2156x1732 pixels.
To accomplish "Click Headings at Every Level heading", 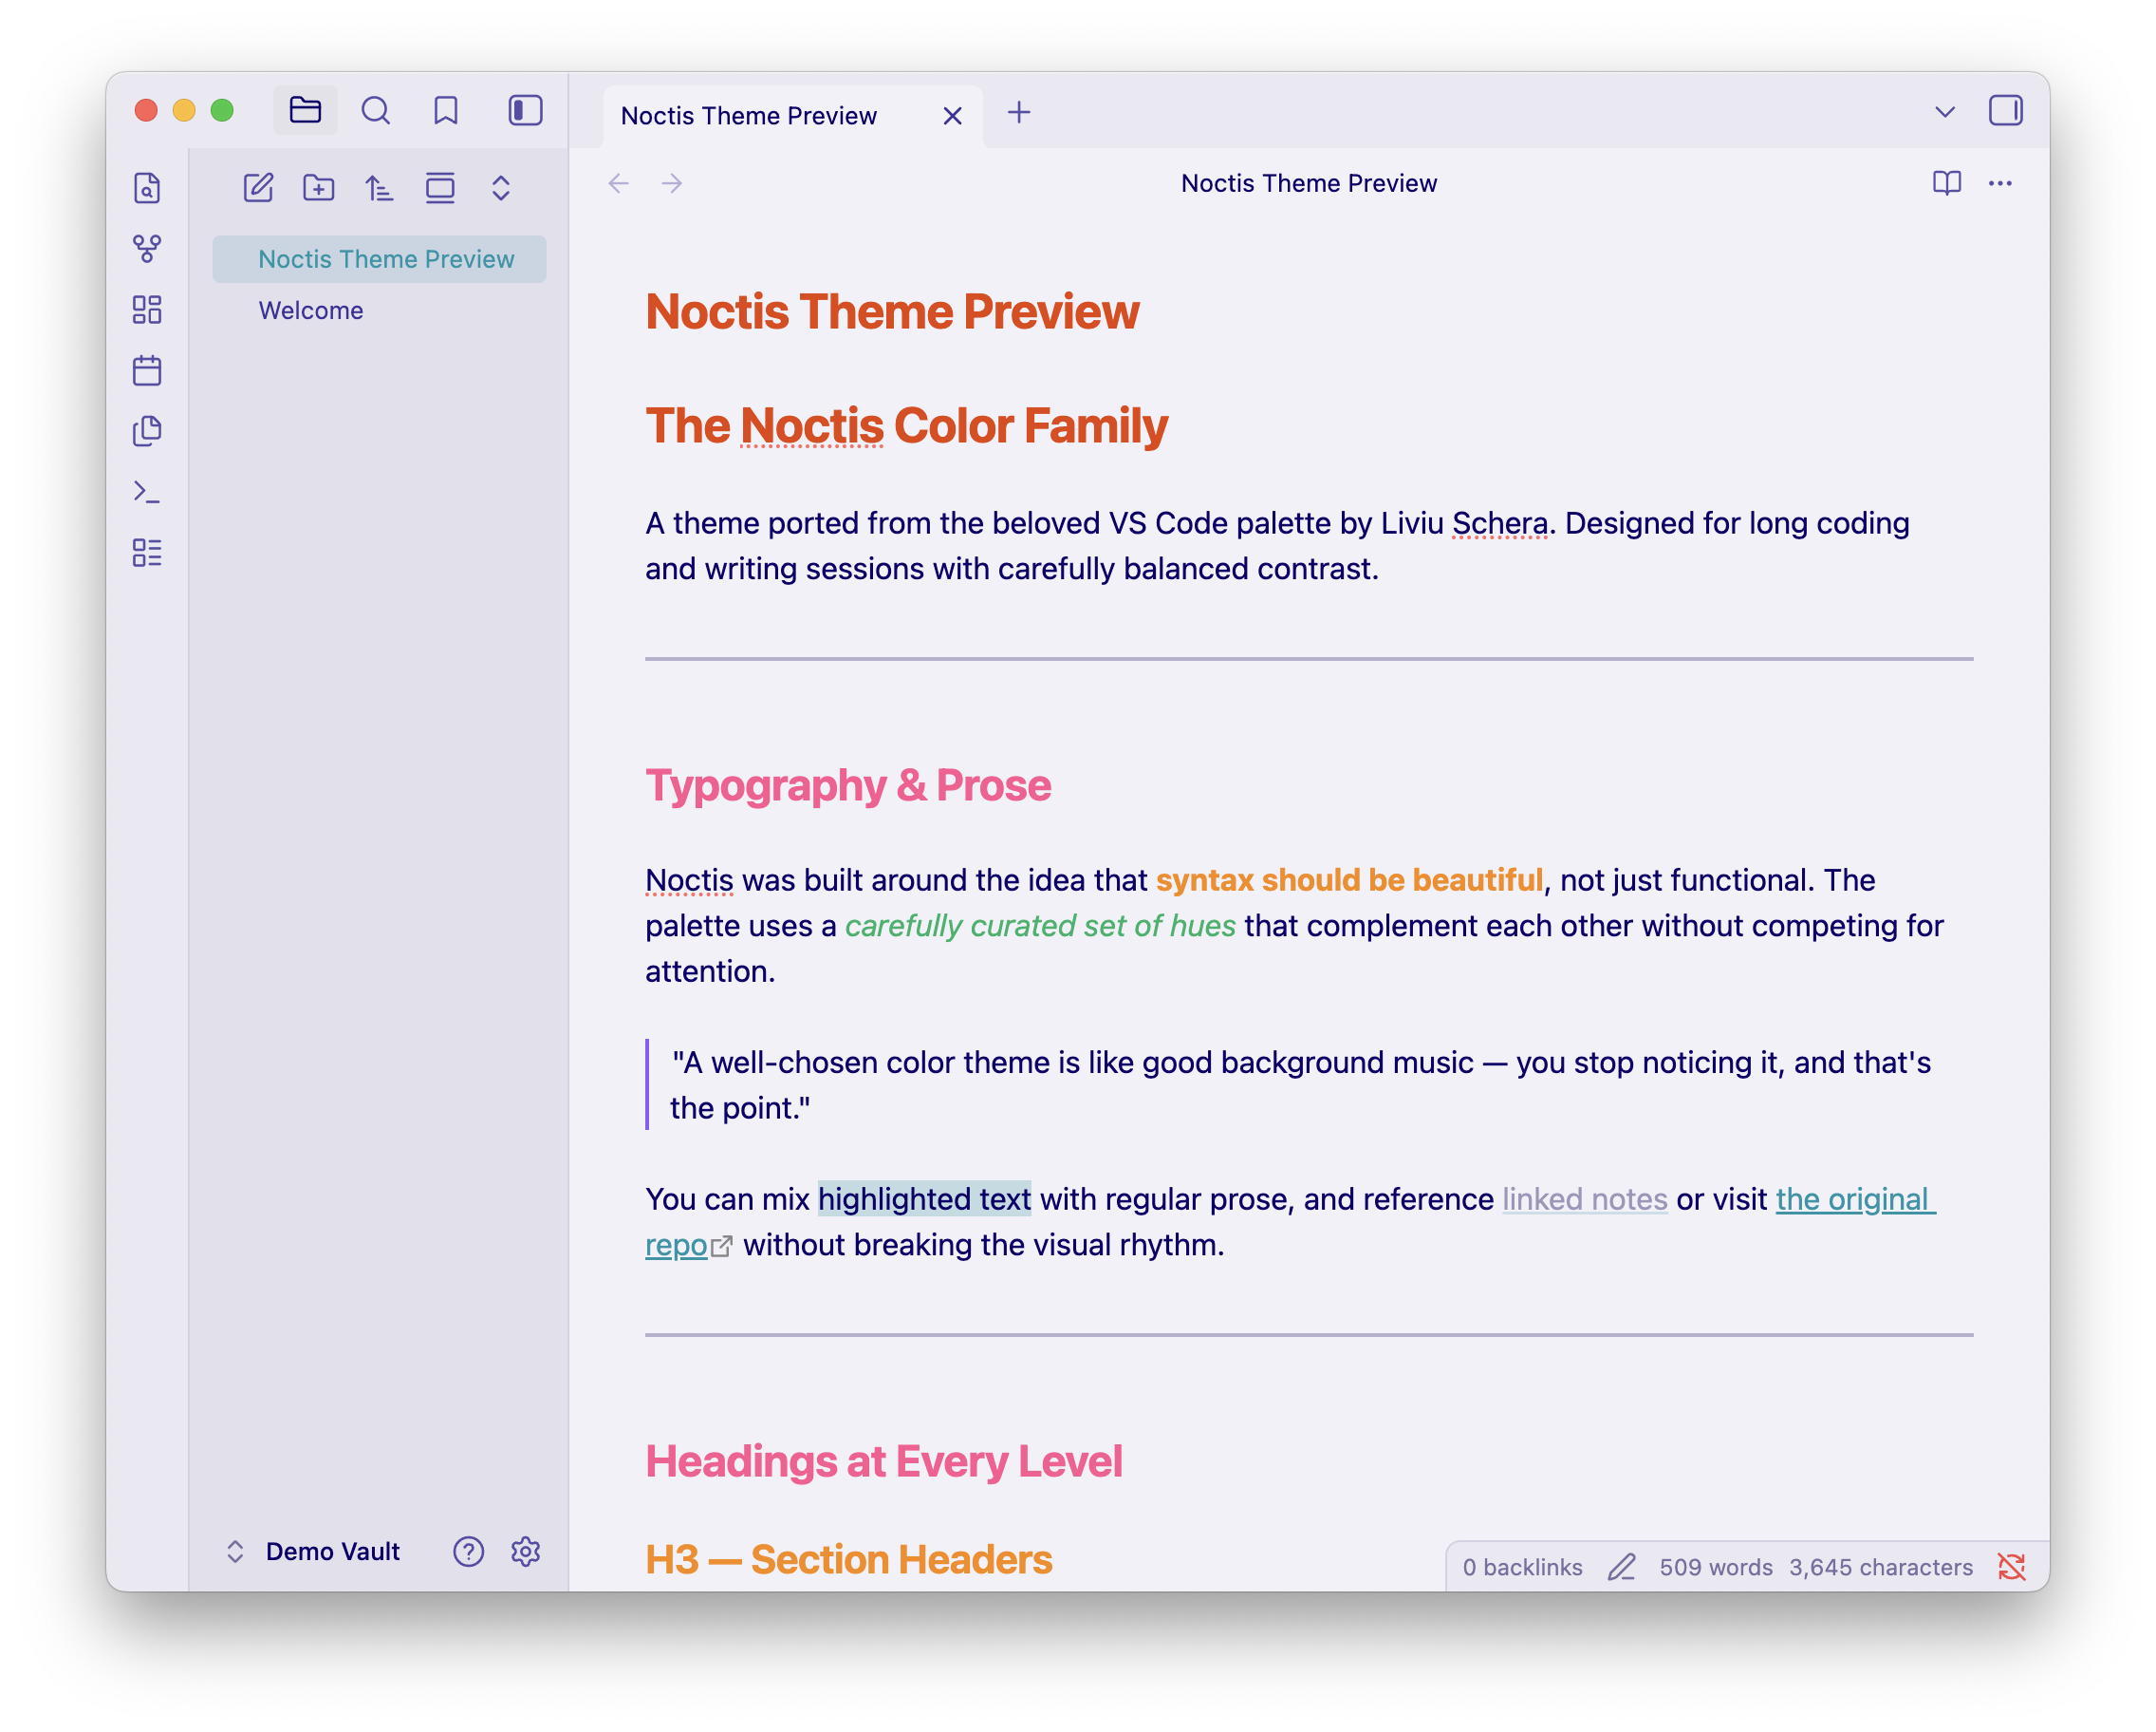I will coord(884,1460).
